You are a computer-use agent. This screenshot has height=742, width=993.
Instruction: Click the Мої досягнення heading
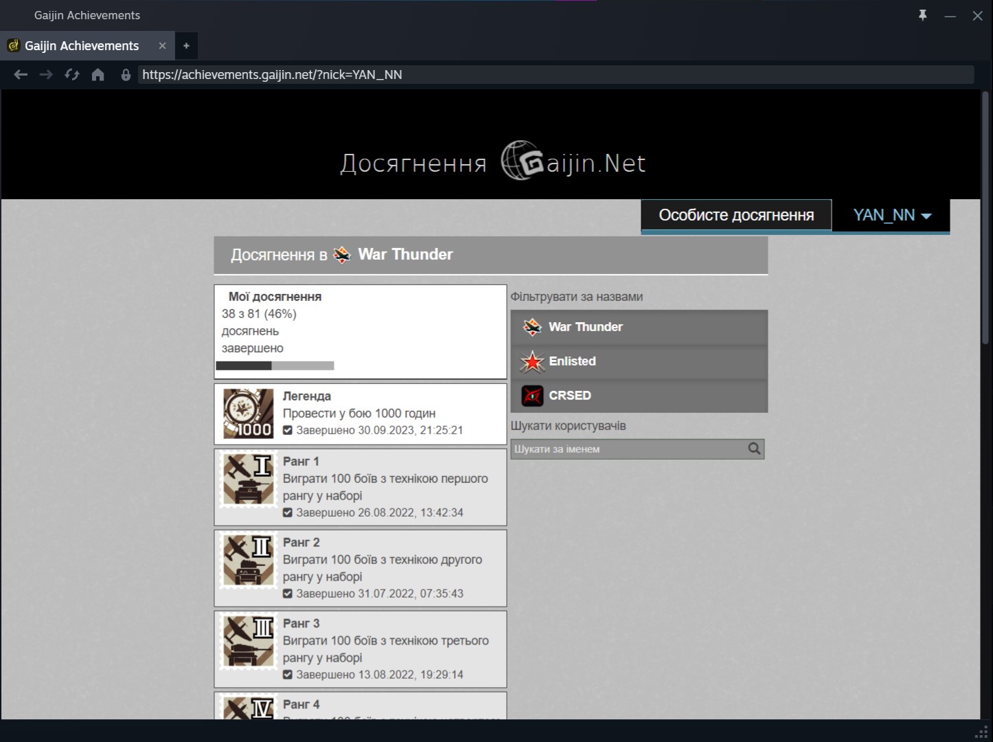click(x=275, y=297)
